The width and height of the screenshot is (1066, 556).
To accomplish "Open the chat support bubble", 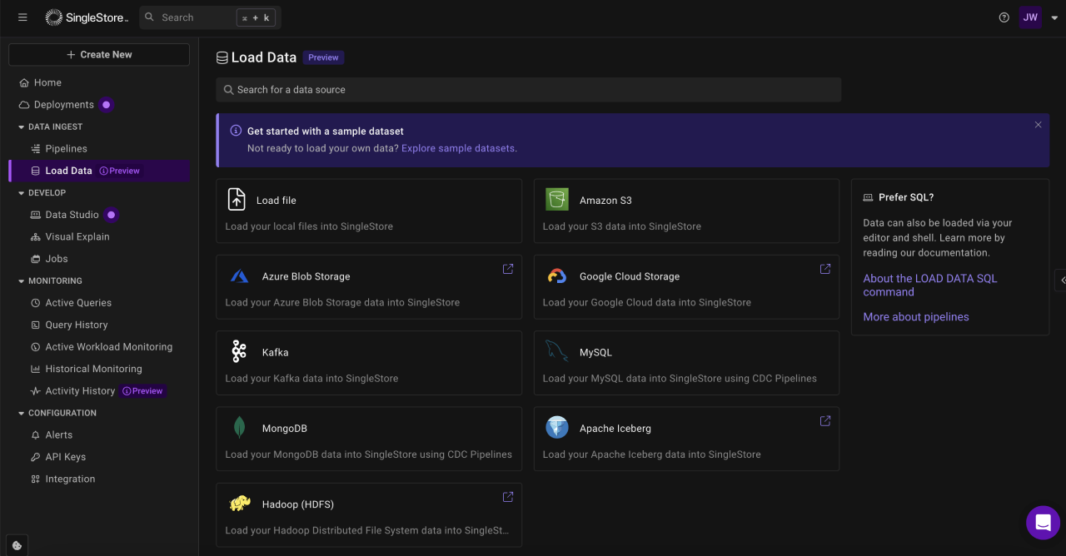I will pyautogui.click(x=1043, y=522).
